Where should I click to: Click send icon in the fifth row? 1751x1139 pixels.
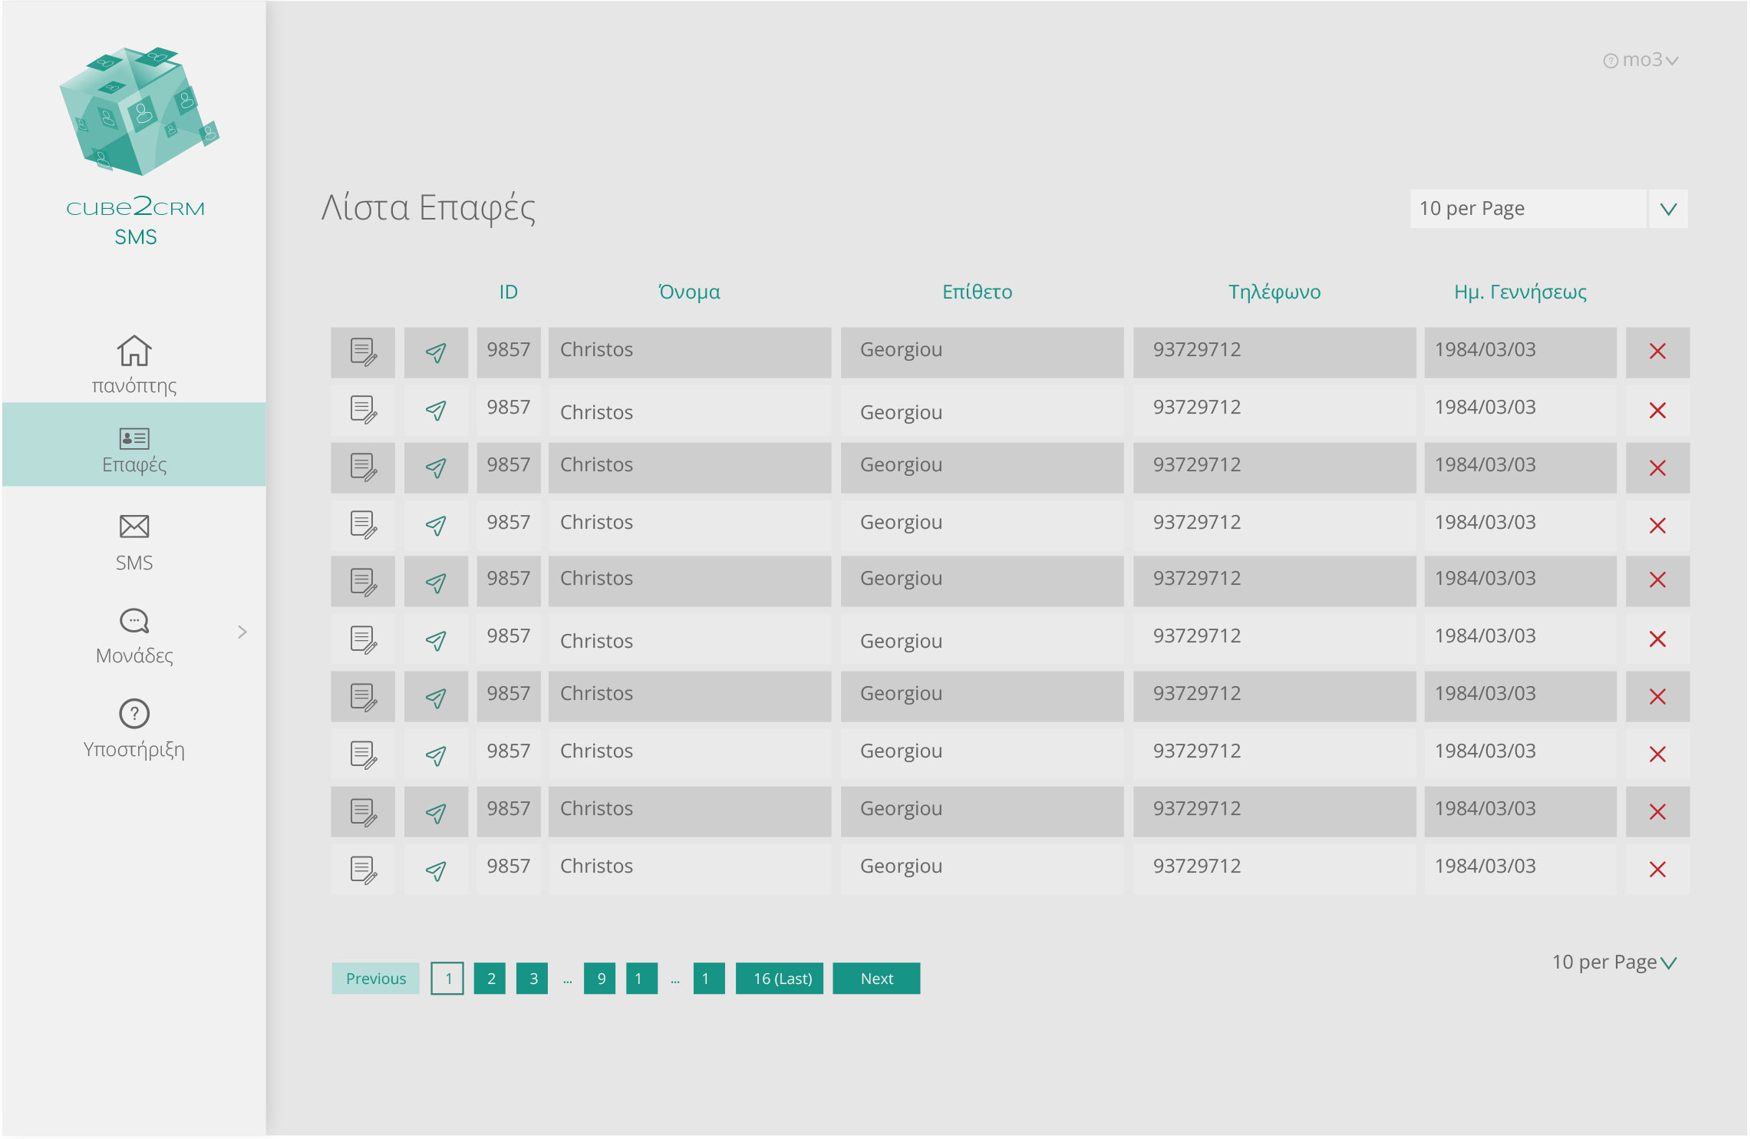436,583
